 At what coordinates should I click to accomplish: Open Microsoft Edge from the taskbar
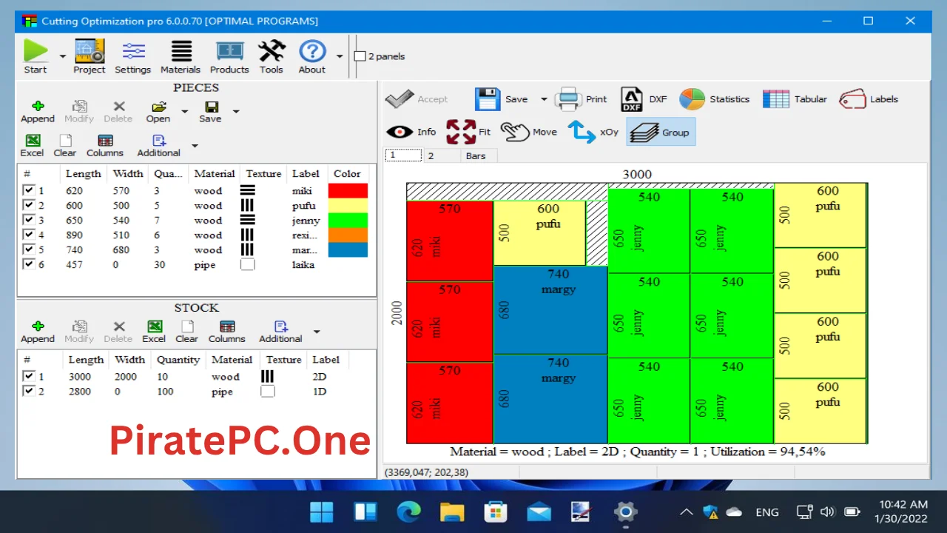408,512
